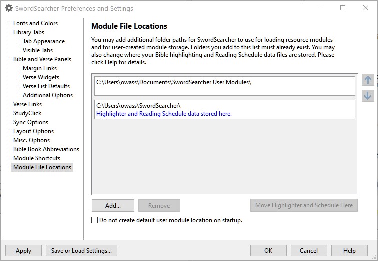Apply the current settings

[23, 251]
